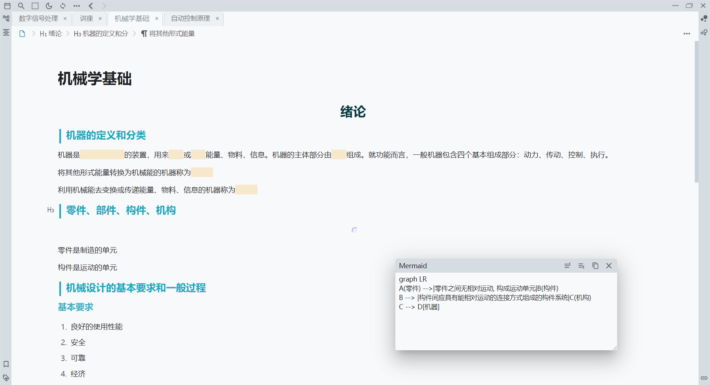Viewport: 710px width, 385px height.
Task: Expand the breadcrumb chevron after H1 绪论
Action: point(67,33)
